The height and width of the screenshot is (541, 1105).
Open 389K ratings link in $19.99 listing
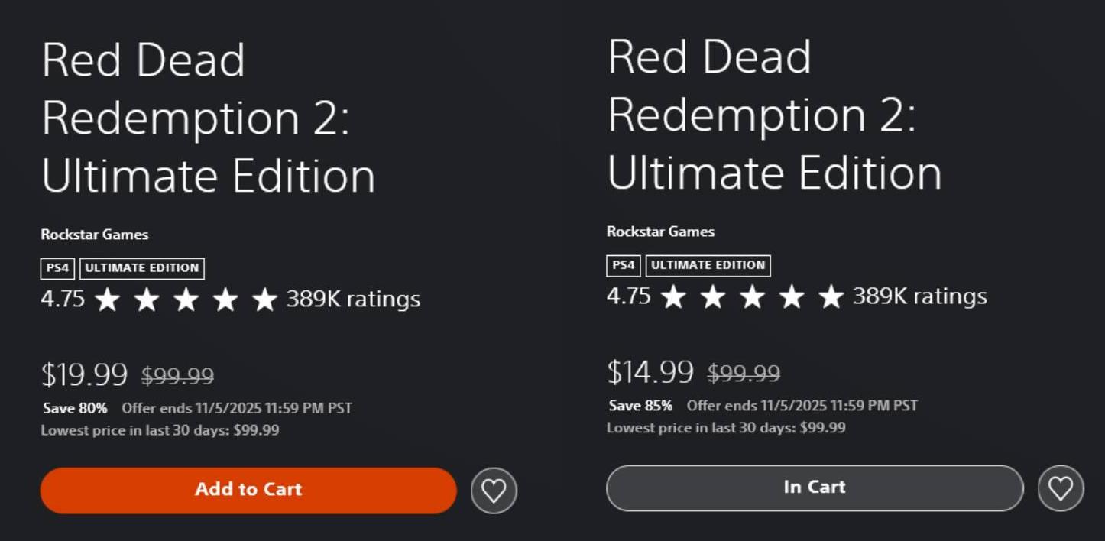click(353, 299)
